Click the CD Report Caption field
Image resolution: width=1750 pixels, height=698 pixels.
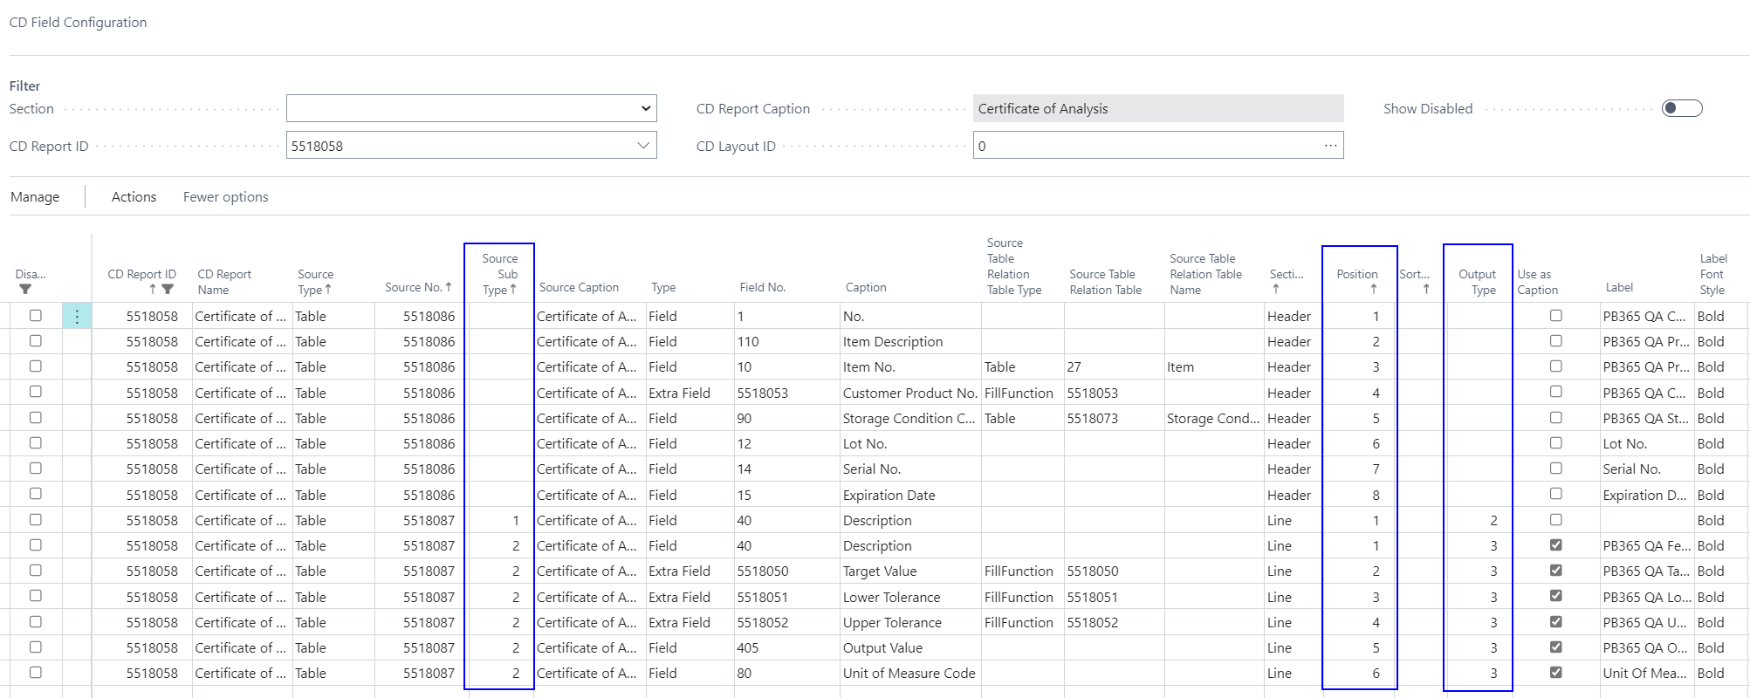point(1158,108)
